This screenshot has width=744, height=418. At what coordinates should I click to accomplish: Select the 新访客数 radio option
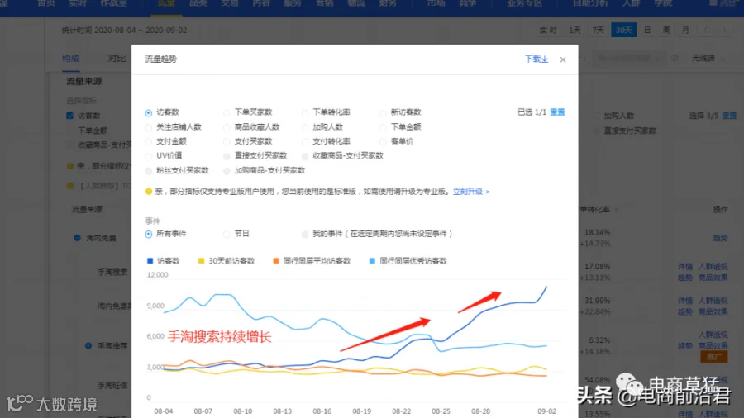click(383, 113)
